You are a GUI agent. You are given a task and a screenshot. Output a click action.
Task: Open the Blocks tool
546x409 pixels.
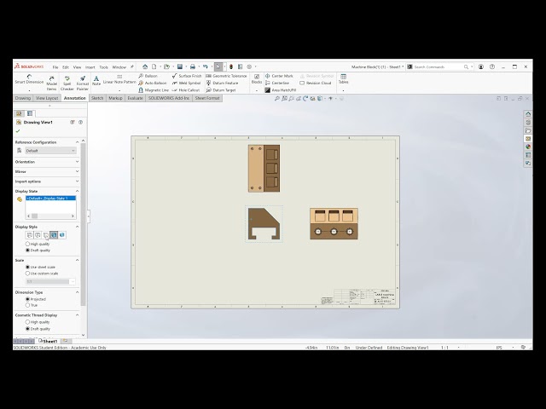[257, 79]
